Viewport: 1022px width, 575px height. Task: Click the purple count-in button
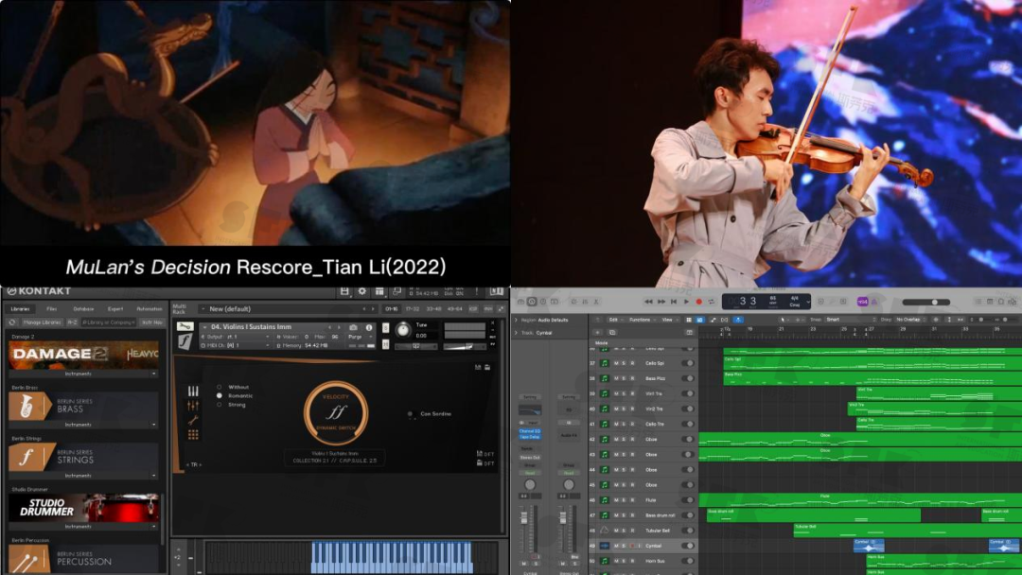pos(862,302)
